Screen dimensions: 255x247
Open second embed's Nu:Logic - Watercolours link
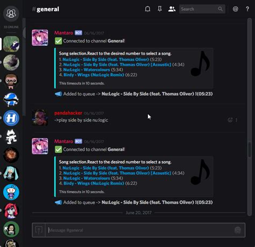(87, 178)
